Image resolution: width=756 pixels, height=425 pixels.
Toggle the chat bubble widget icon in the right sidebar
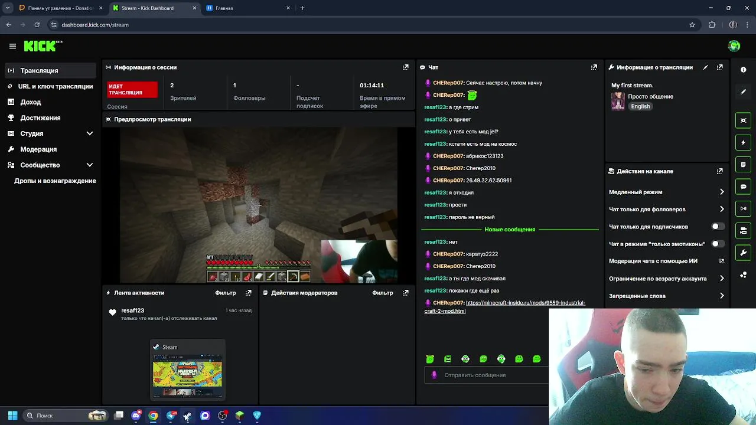tap(743, 187)
